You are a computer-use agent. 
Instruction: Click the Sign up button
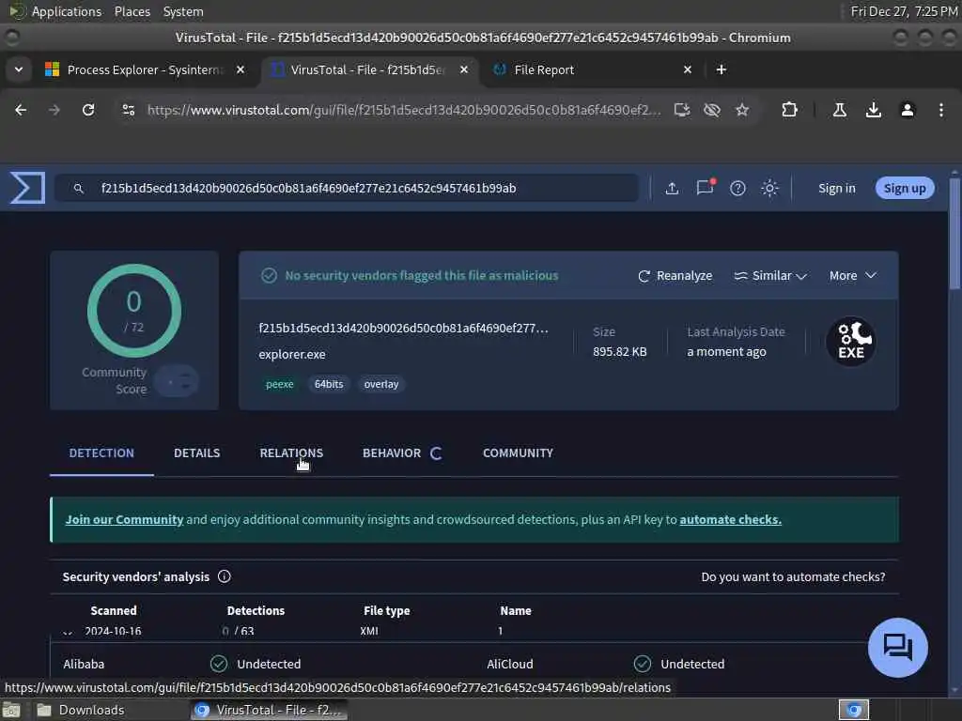[x=905, y=188]
